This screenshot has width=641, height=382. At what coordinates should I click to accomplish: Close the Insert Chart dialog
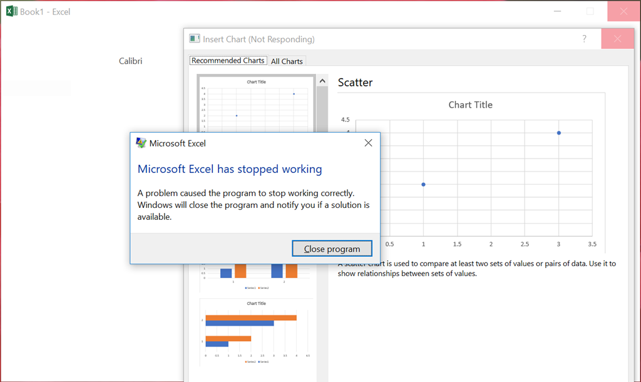[x=617, y=39]
